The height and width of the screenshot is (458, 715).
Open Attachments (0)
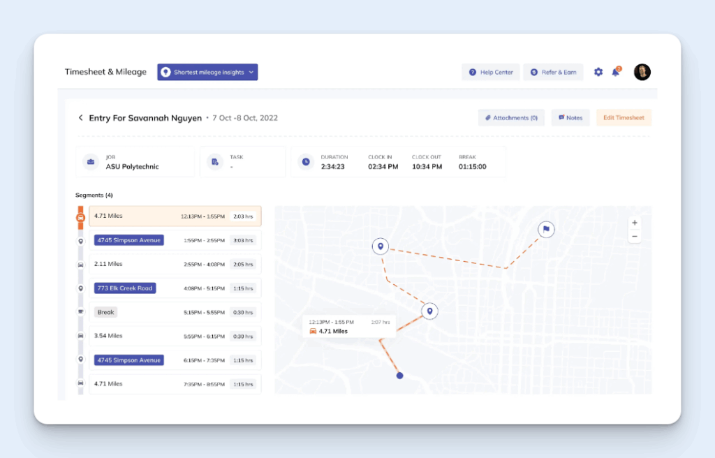(511, 118)
